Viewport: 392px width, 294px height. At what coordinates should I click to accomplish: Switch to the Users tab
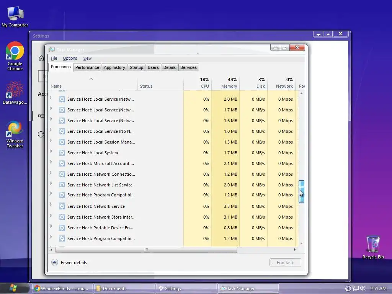pos(153,67)
